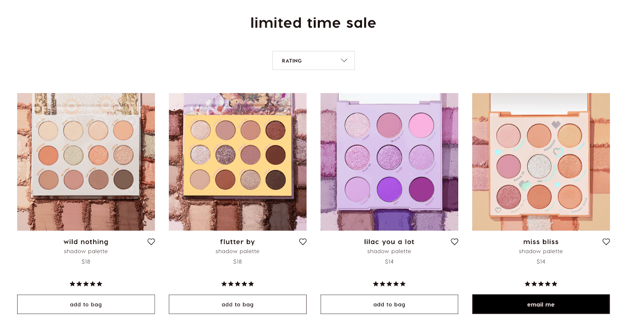Add wild nothing to your bag
The image size is (635, 327).
tap(86, 304)
